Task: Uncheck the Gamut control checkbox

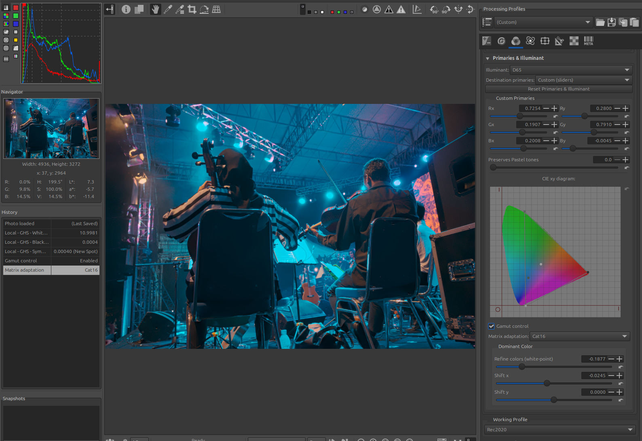Action: (x=492, y=326)
